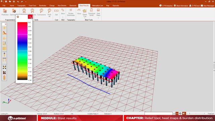Open Blast Information panel
Screen dimensions: 215x121
tap(181, 6)
